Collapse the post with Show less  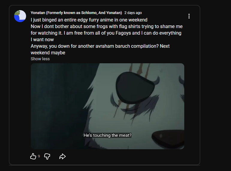(40, 59)
